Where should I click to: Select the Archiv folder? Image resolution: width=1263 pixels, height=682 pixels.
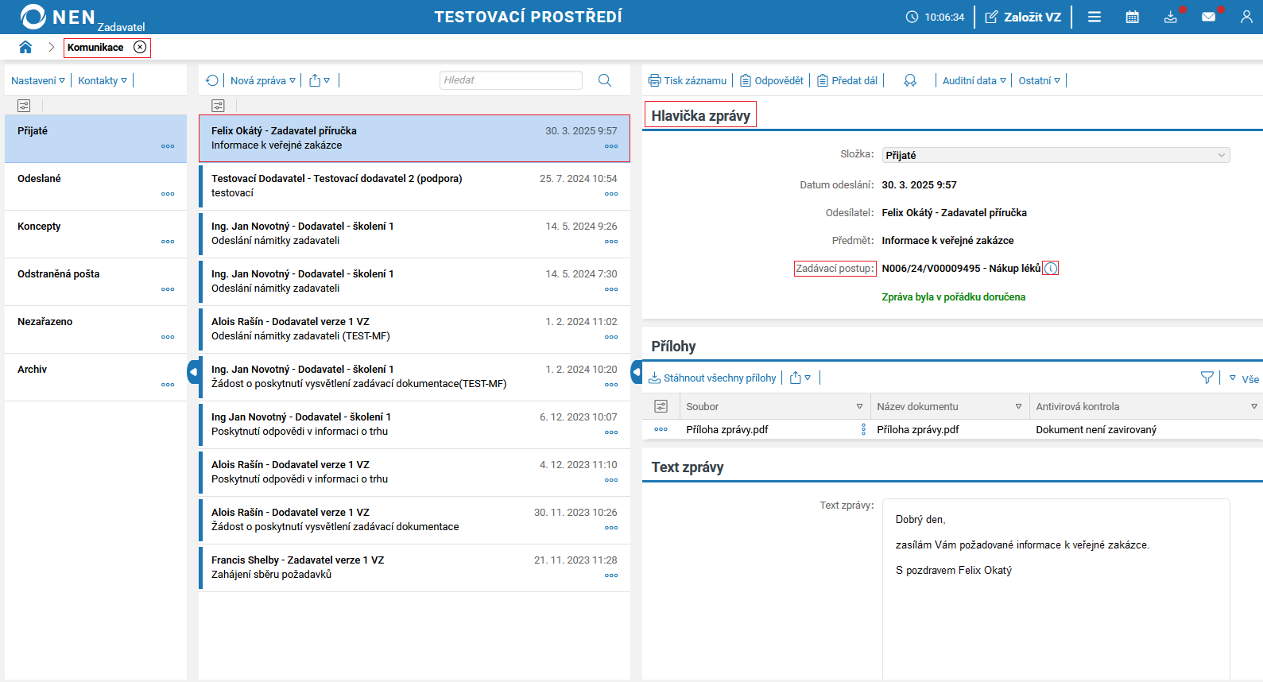(x=95, y=378)
